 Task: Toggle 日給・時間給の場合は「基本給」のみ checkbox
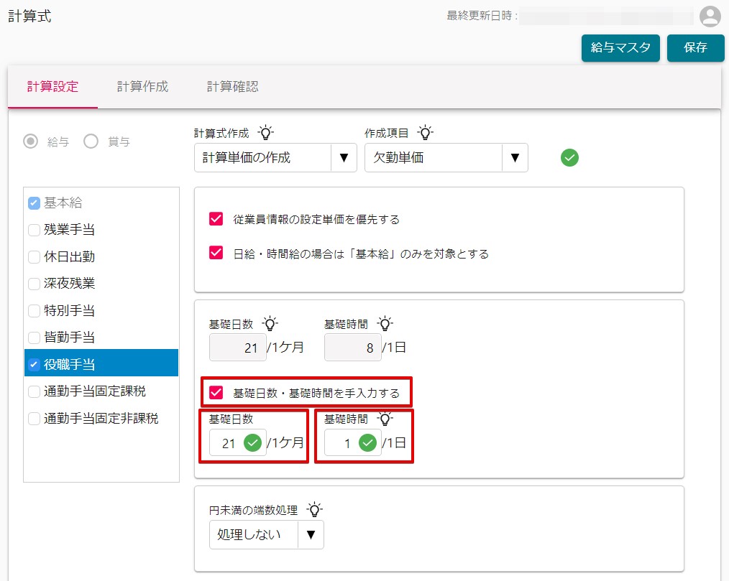click(216, 253)
